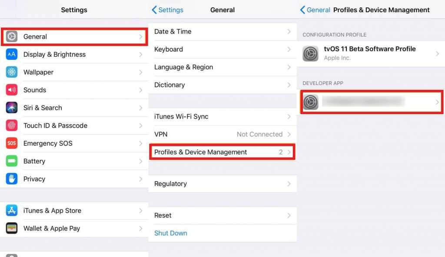Open the Language & Region row

click(x=222, y=67)
